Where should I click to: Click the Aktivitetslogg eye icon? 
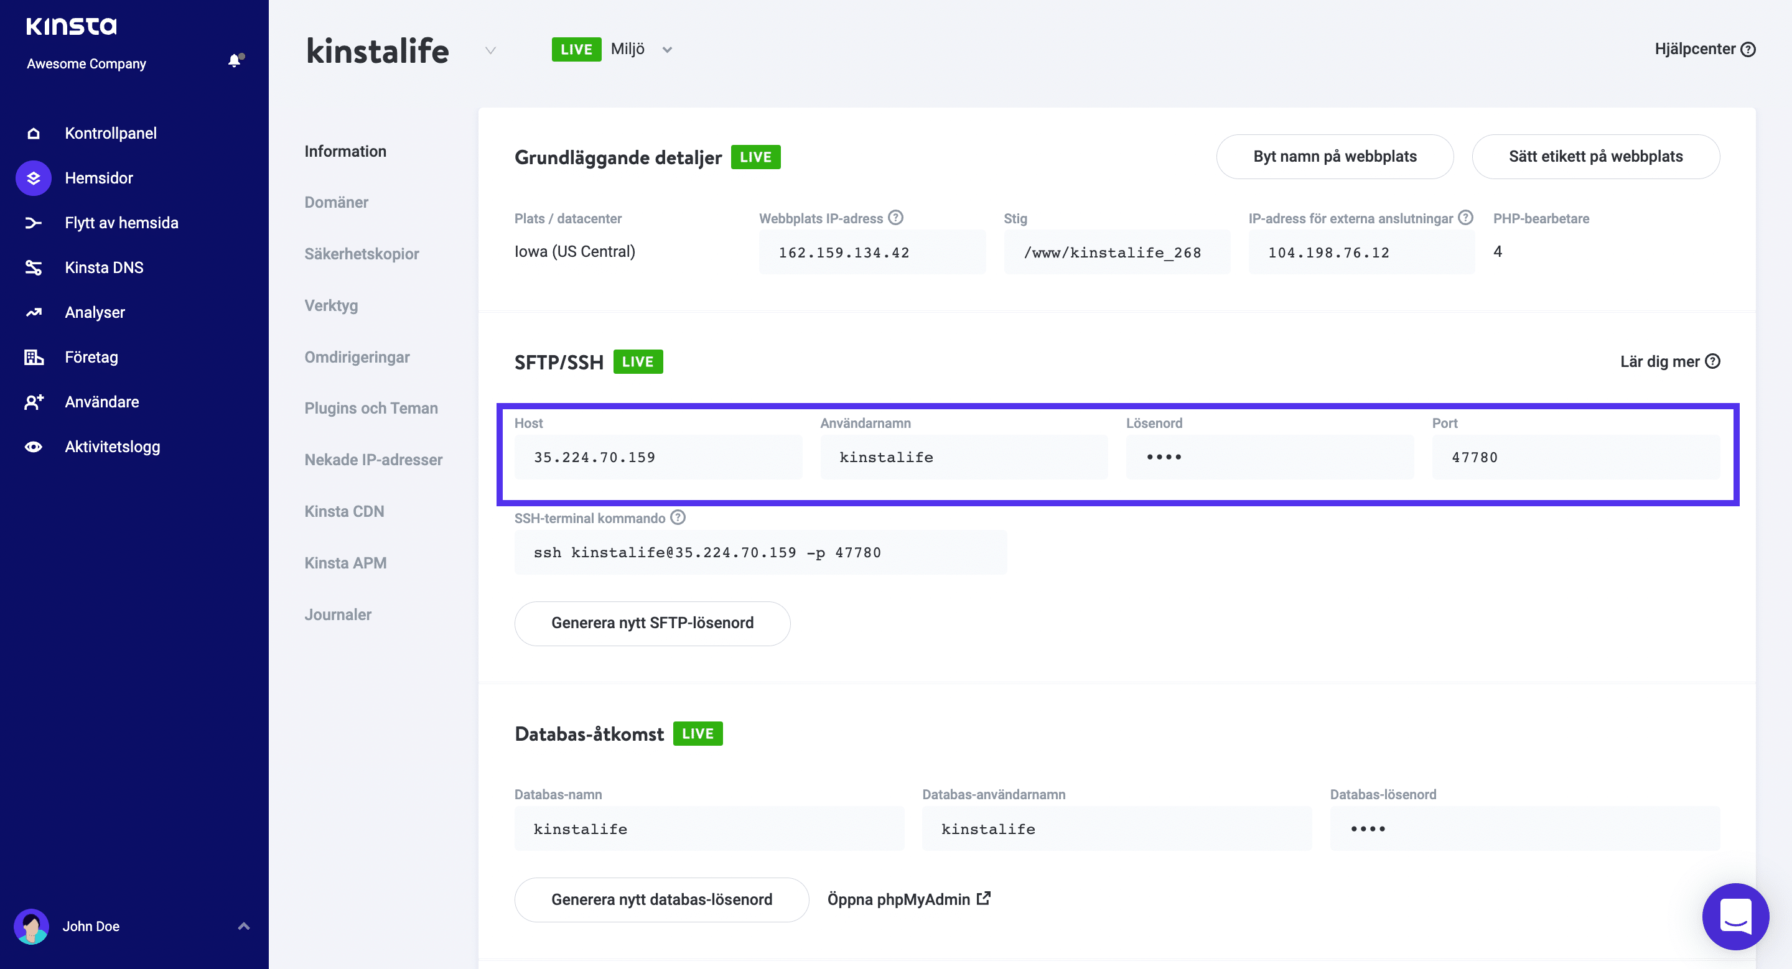coord(34,447)
